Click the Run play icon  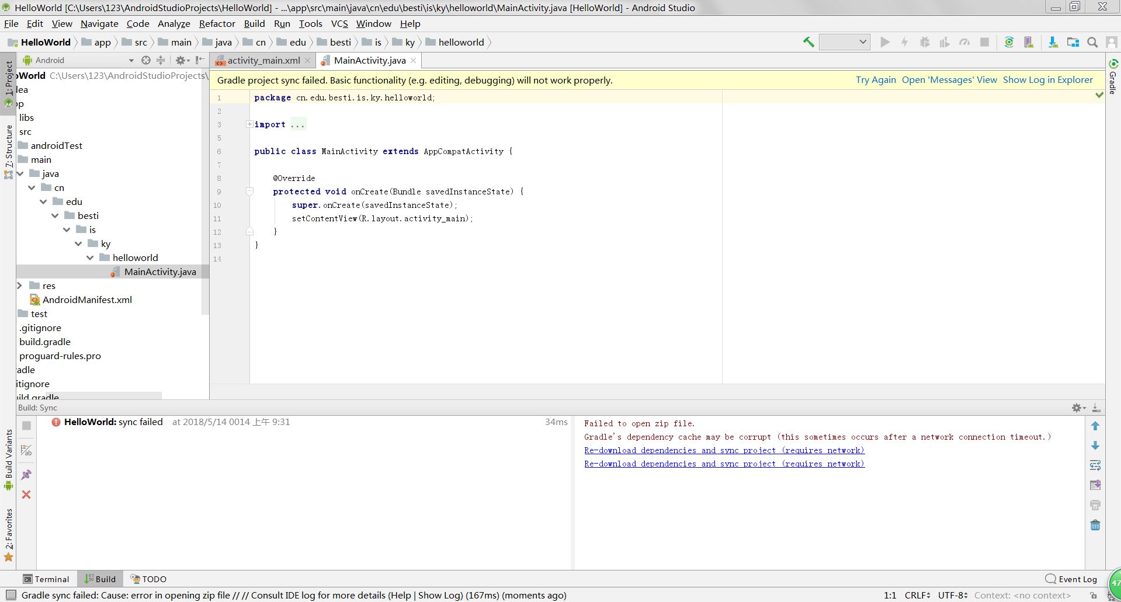[x=885, y=42]
